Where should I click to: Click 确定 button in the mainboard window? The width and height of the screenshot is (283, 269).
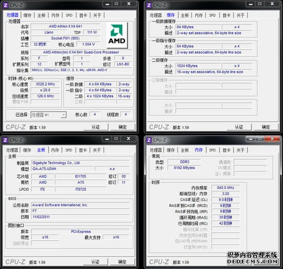[x=122, y=262]
